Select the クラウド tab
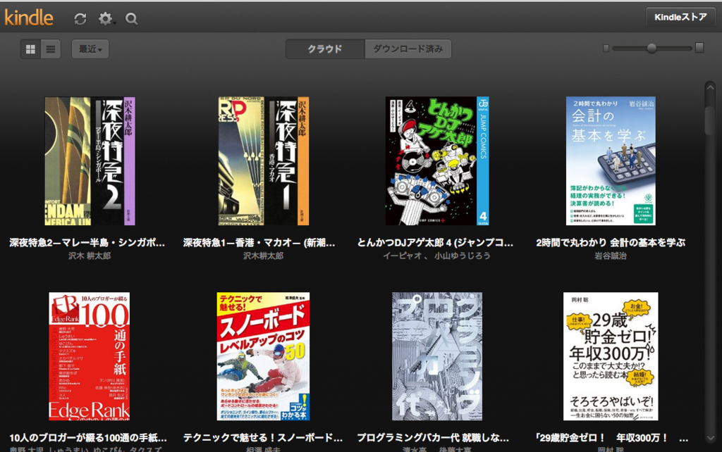The height and width of the screenshot is (452, 722). [325, 49]
